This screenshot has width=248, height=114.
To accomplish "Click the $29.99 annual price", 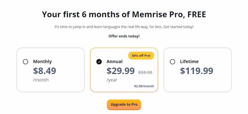I will click(121, 71).
